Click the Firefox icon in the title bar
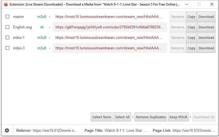 click(6, 4)
